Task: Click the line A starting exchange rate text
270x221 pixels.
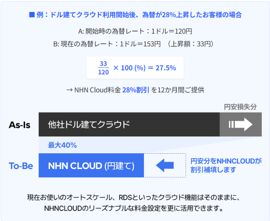Action: [x=135, y=31]
